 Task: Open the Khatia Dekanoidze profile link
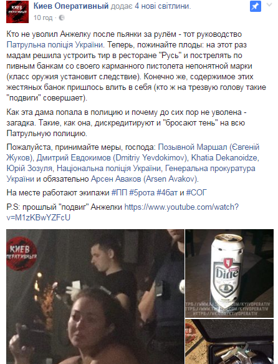coord(224,158)
